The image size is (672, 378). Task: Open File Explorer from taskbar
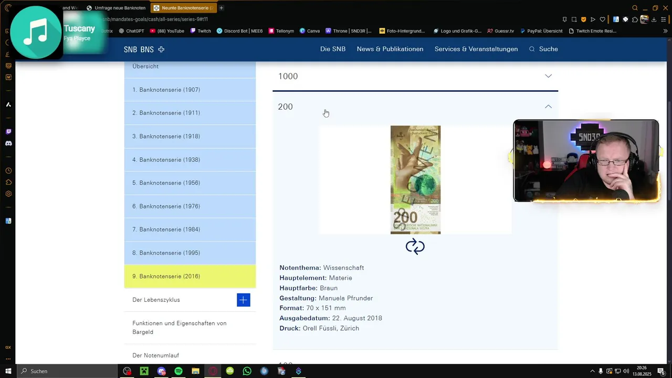[x=195, y=371]
